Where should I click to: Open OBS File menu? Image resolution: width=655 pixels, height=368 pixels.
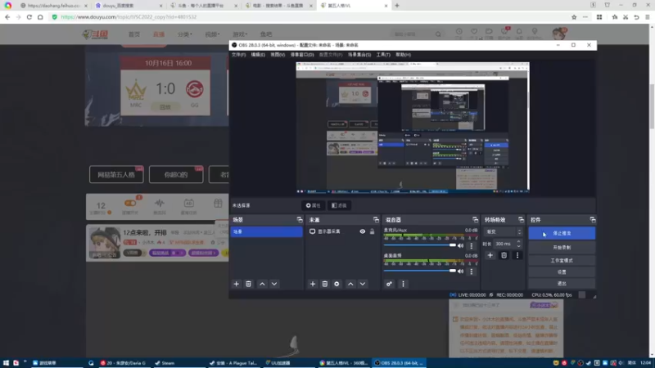pyautogui.click(x=238, y=55)
